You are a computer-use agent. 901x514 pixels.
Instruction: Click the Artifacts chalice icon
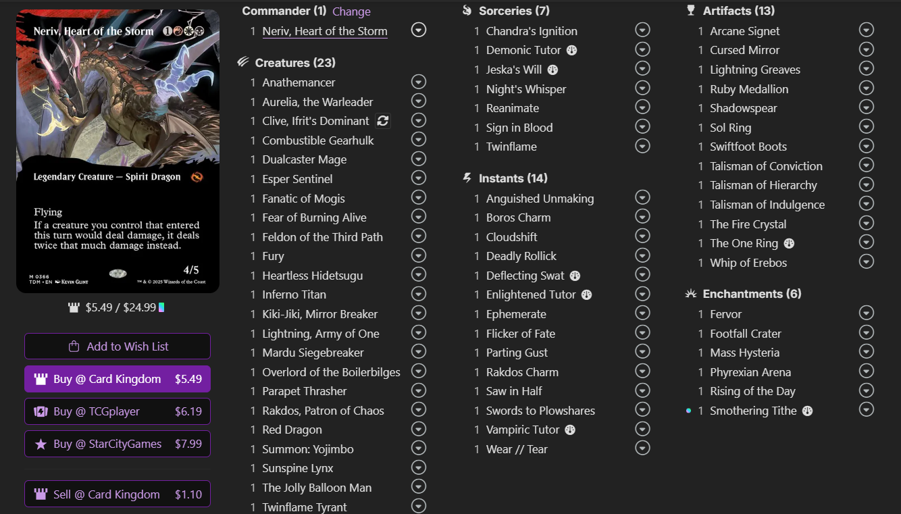point(690,10)
